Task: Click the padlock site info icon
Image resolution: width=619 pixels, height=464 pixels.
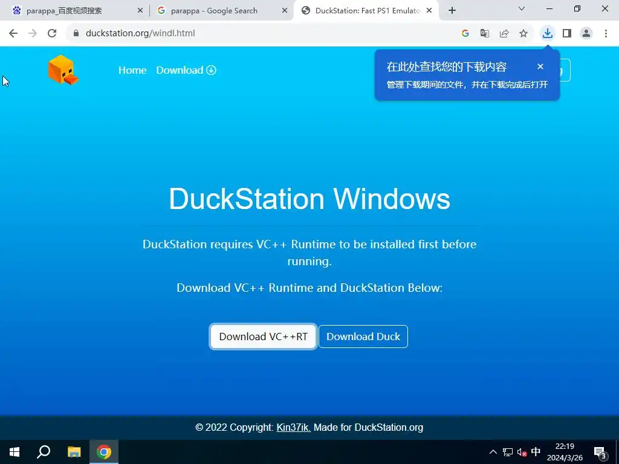Action: pyautogui.click(x=76, y=33)
